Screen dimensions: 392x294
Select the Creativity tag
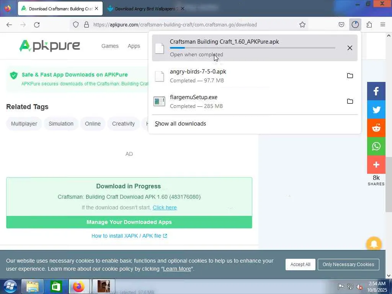(123, 124)
